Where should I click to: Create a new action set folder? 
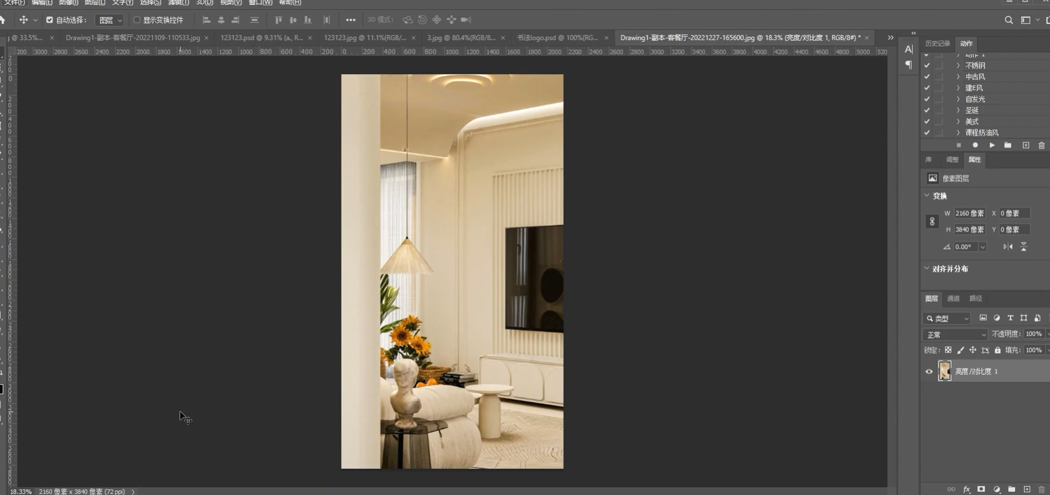pos(1008,146)
